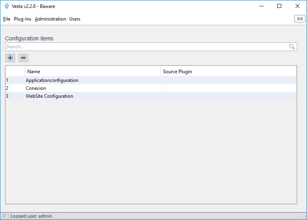
Task: Click the magnifier search icon
Action: click(x=292, y=47)
